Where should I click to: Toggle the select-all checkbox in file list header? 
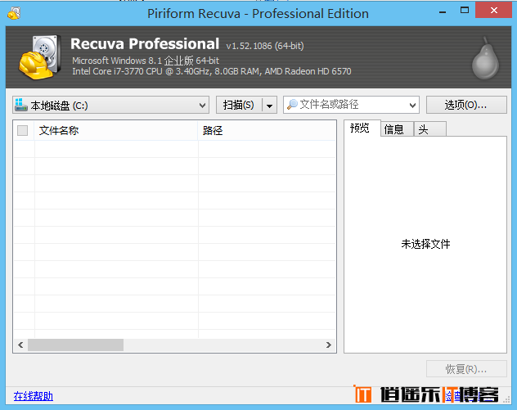pos(22,131)
